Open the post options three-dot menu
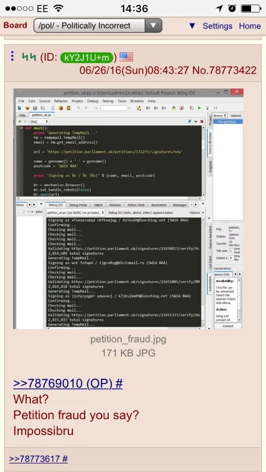This screenshot has height=472, width=266. [x=12, y=56]
